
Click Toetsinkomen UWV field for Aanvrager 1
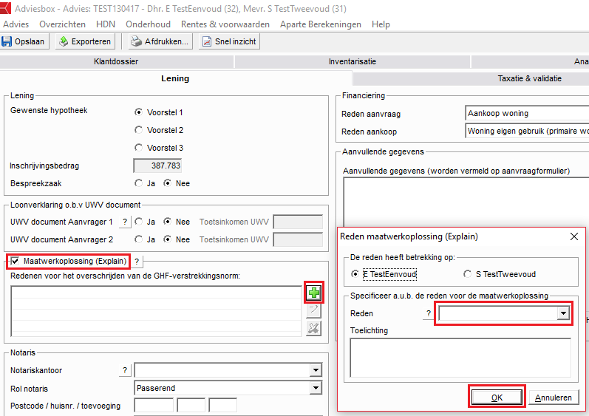298,222
